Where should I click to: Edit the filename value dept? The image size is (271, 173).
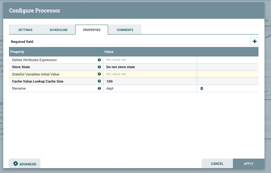(x=150, y=88)
